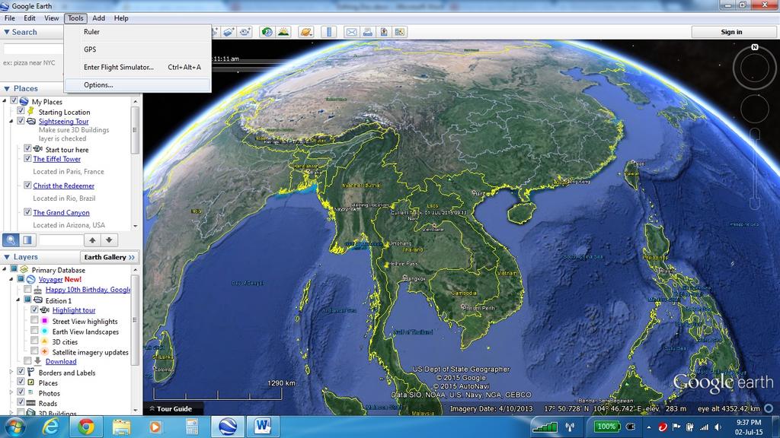Show historical imagery clock icon
This screenshot has height=438, width=780.
pyautogui.click(x=267, y=32)
